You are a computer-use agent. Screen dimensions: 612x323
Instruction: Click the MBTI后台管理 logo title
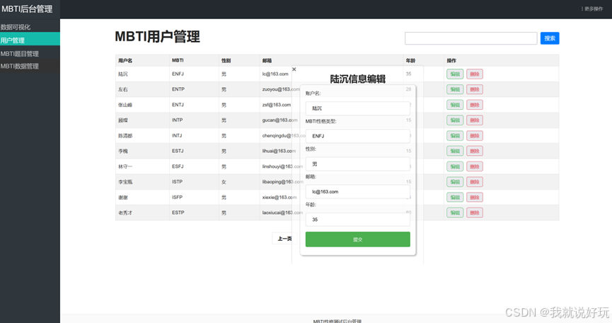pos(27,8)
